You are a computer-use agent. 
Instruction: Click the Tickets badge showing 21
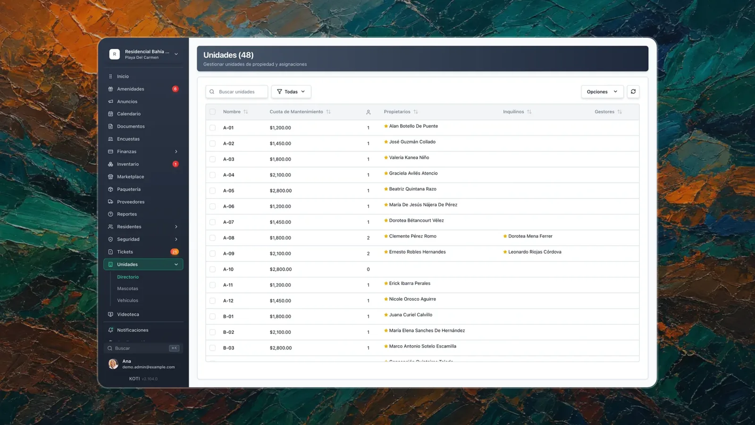click(x=175, y=252)
